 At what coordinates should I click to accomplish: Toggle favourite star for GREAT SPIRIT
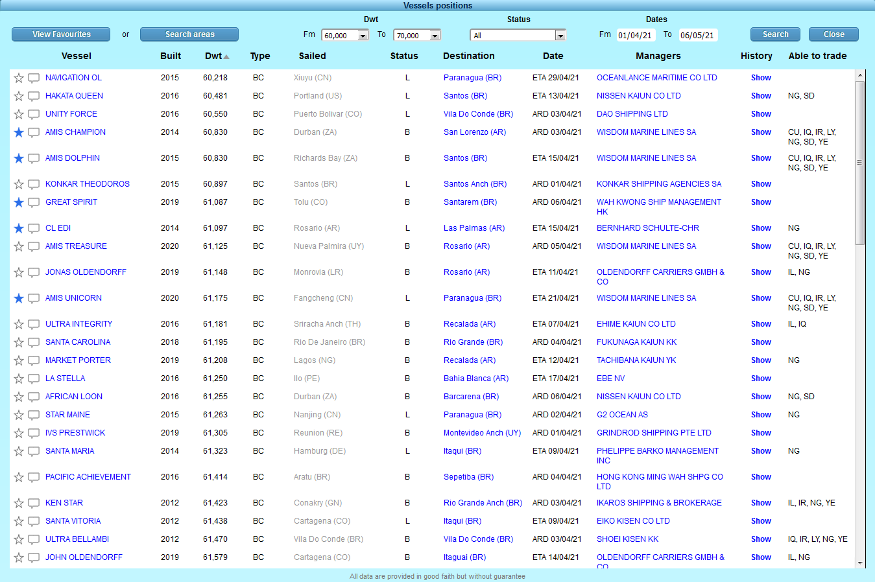click(x=19, y=202)
